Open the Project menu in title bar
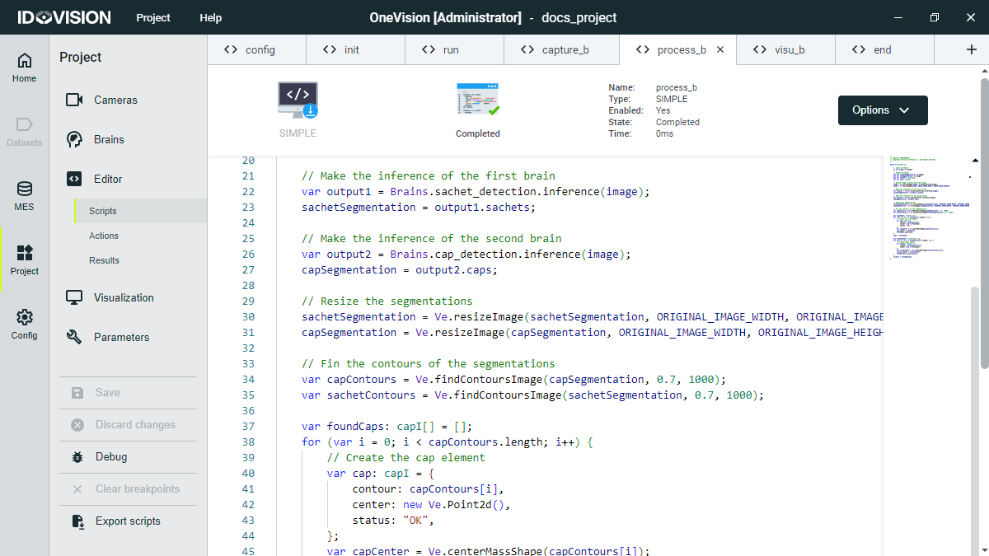The height and width of the screenshot is (556, 989). click(153, 17)
